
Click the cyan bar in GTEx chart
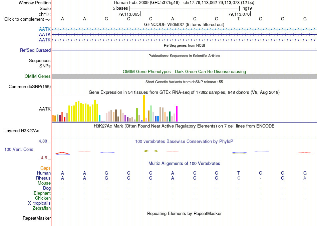99,118
